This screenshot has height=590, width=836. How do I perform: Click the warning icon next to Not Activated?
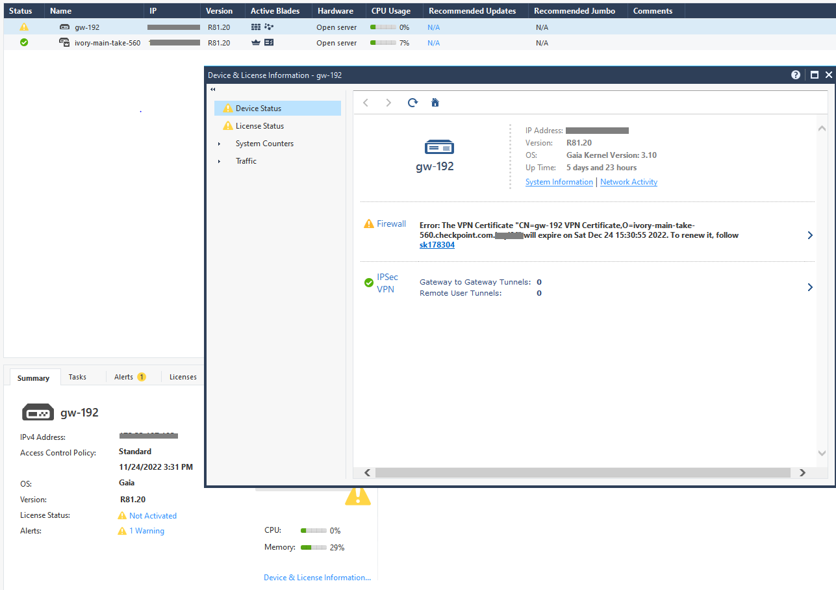coord(122,515)
